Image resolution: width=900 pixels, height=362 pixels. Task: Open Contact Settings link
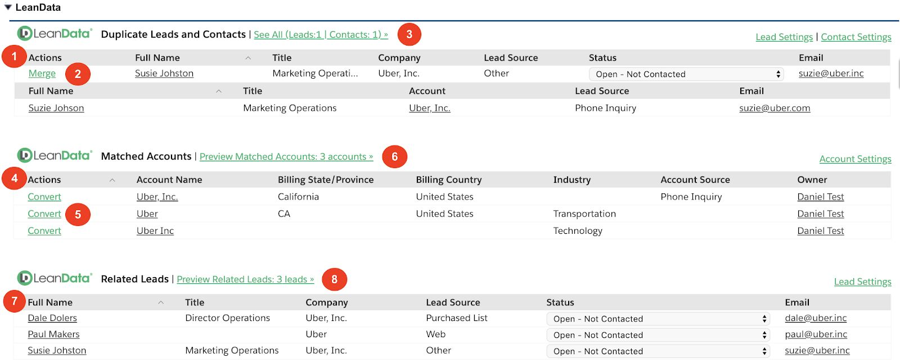856,37
